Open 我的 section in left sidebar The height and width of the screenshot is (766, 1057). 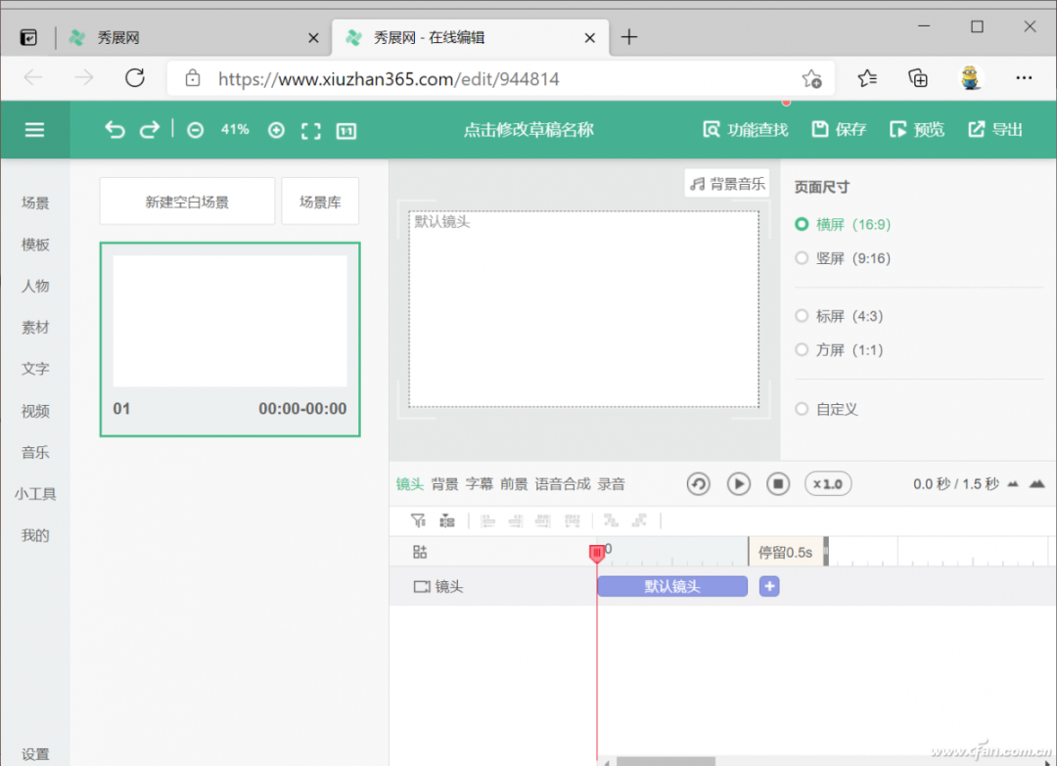point(35,535)
